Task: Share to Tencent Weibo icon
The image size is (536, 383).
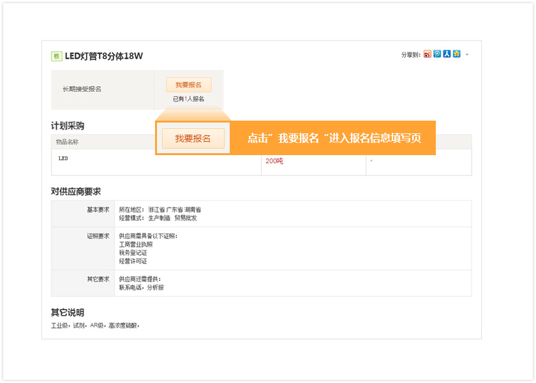Action: coord(437,54)
